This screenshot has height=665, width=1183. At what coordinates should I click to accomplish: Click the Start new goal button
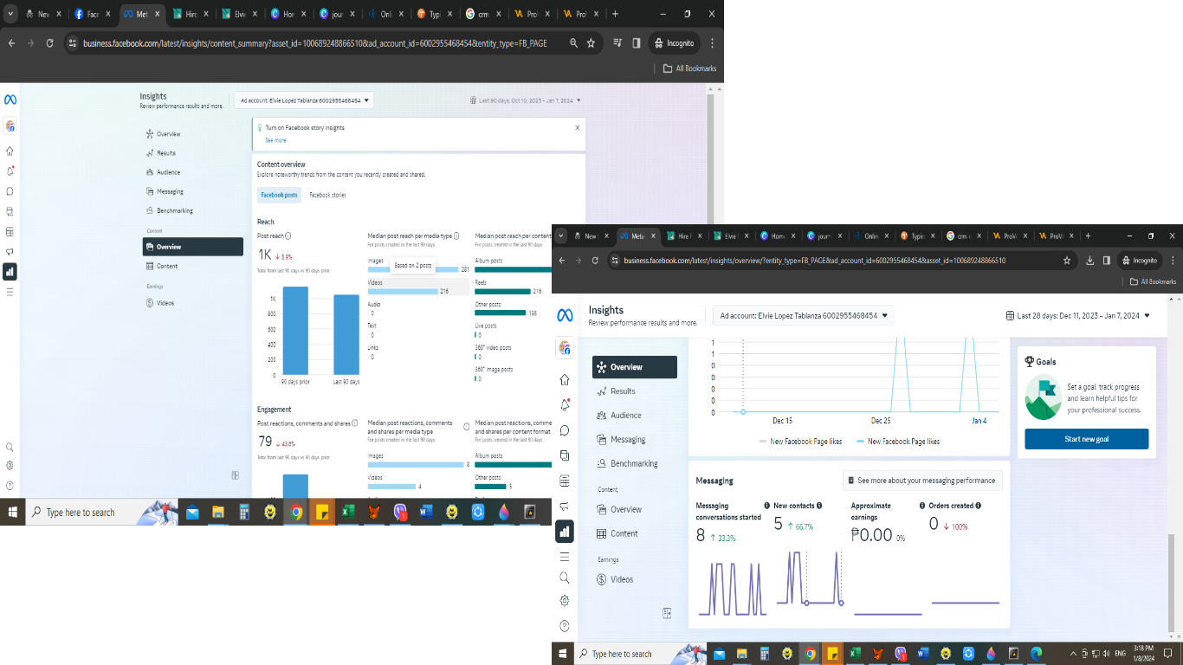click(x=1086, y=439)
